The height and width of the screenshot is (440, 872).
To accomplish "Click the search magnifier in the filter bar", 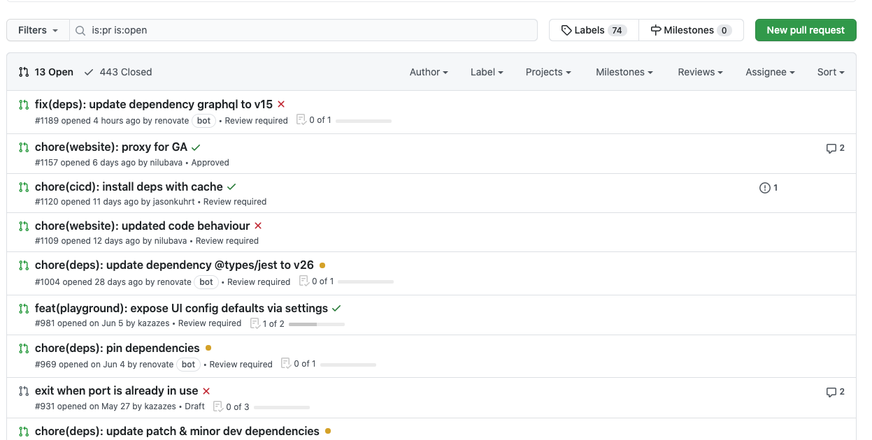I will tap(79, 30).
